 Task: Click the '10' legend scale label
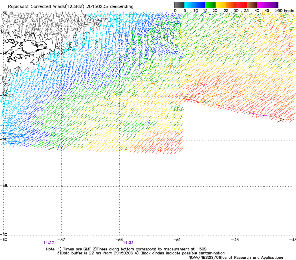[x=196, y=11]
